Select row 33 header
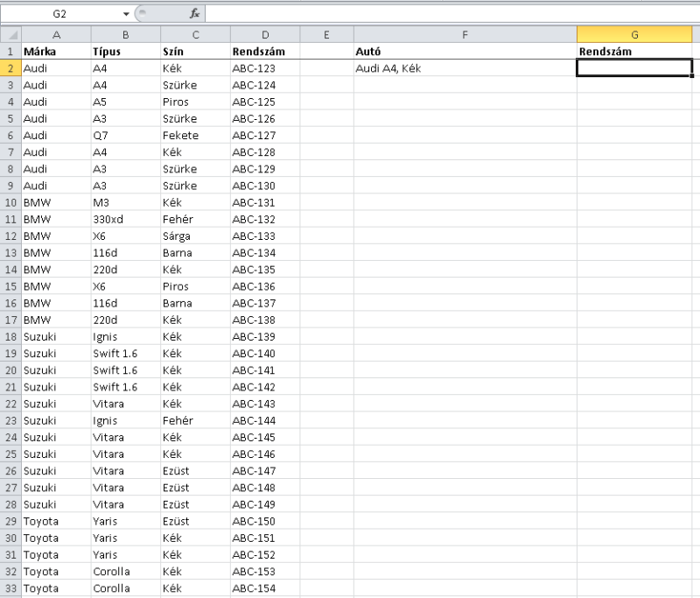Viewport: 700px width, 598px height. pos(10,588)
